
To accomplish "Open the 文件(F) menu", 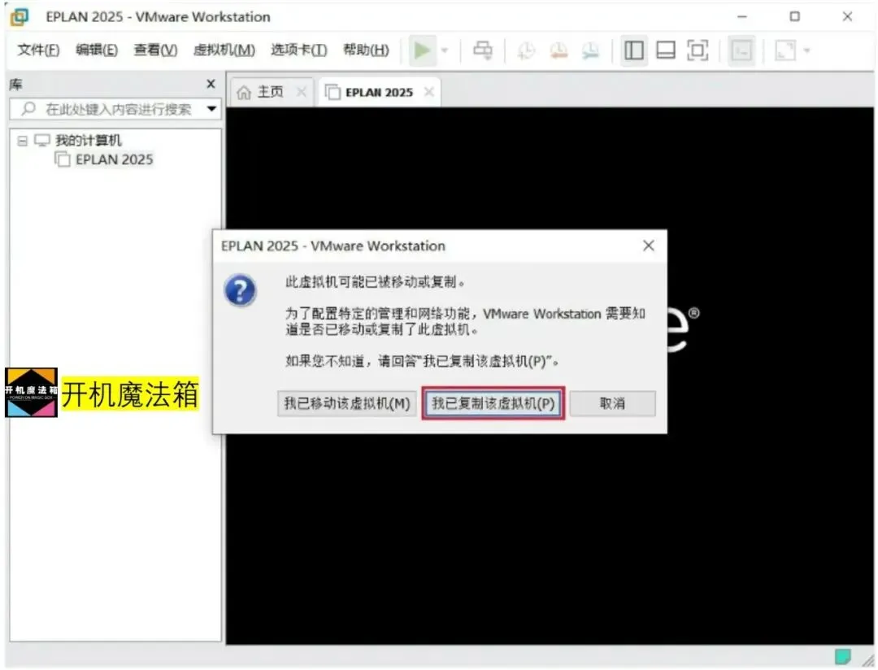I will 38,50.
